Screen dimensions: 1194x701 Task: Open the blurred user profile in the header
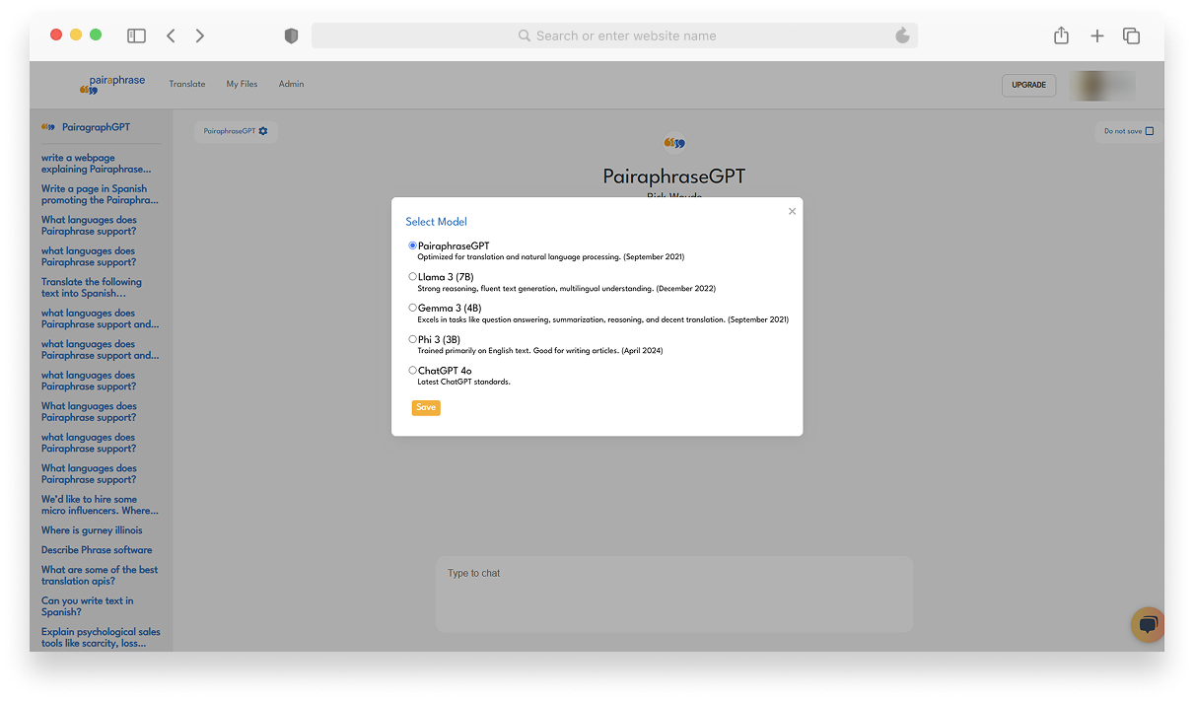click(1102, 86)
